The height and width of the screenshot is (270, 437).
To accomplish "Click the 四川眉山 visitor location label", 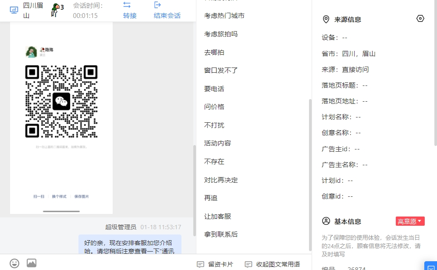I will click(33, 11).
